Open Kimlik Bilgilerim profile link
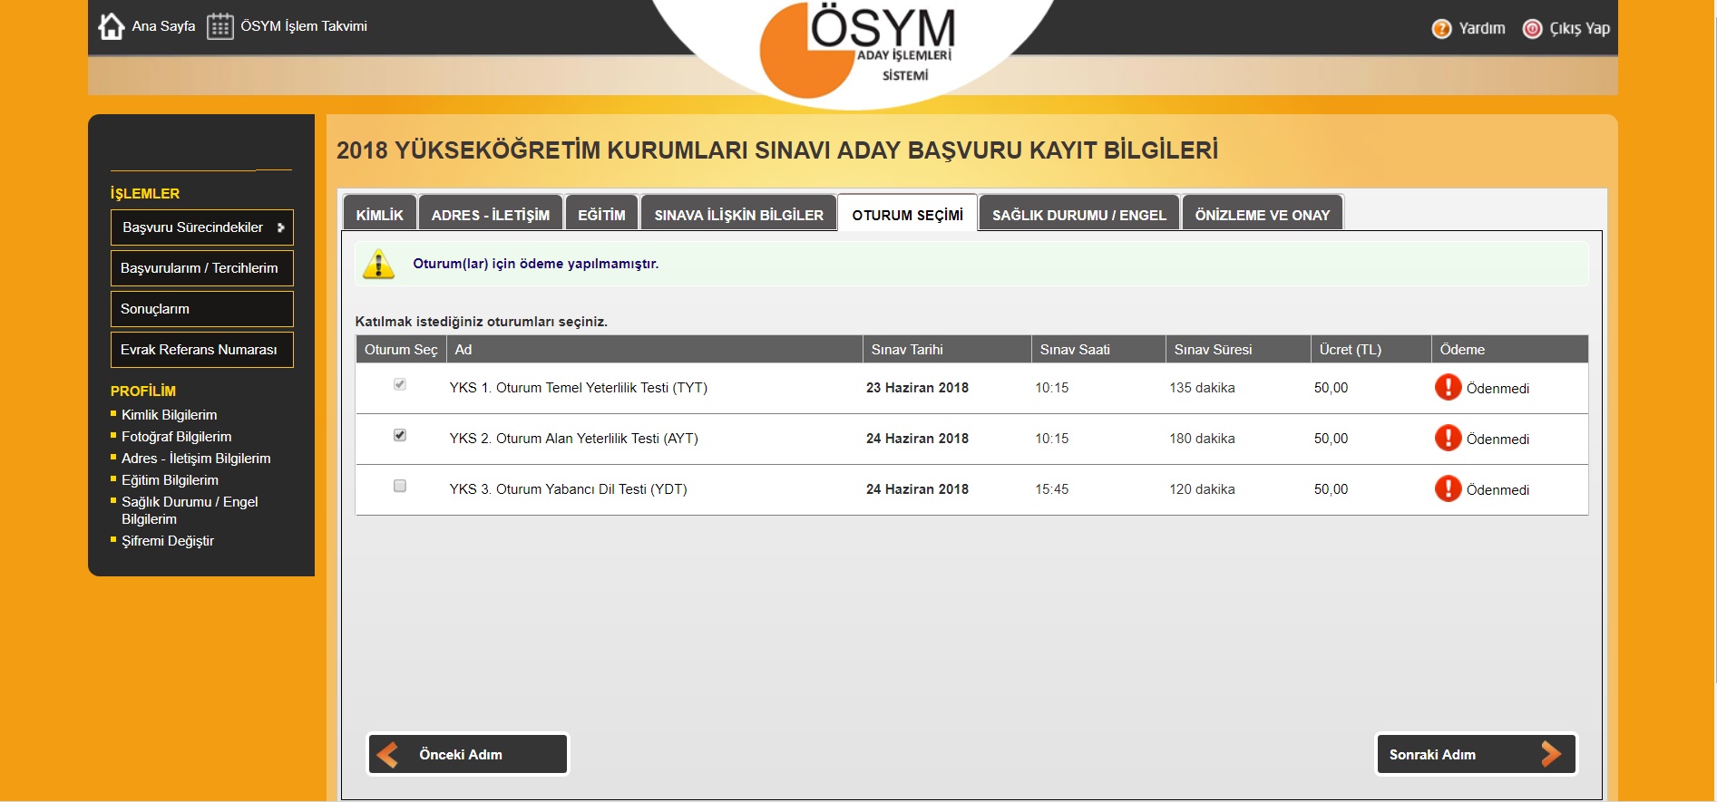Screen dimensions: 1717x802 pyautogui.click(x=170, y=415)
